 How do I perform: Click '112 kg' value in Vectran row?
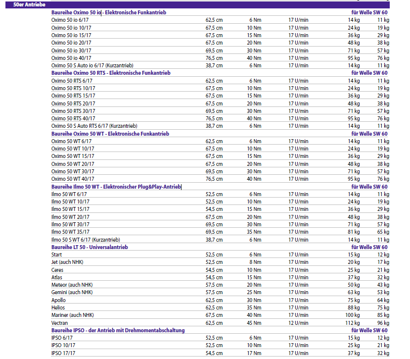pos(353,323)
